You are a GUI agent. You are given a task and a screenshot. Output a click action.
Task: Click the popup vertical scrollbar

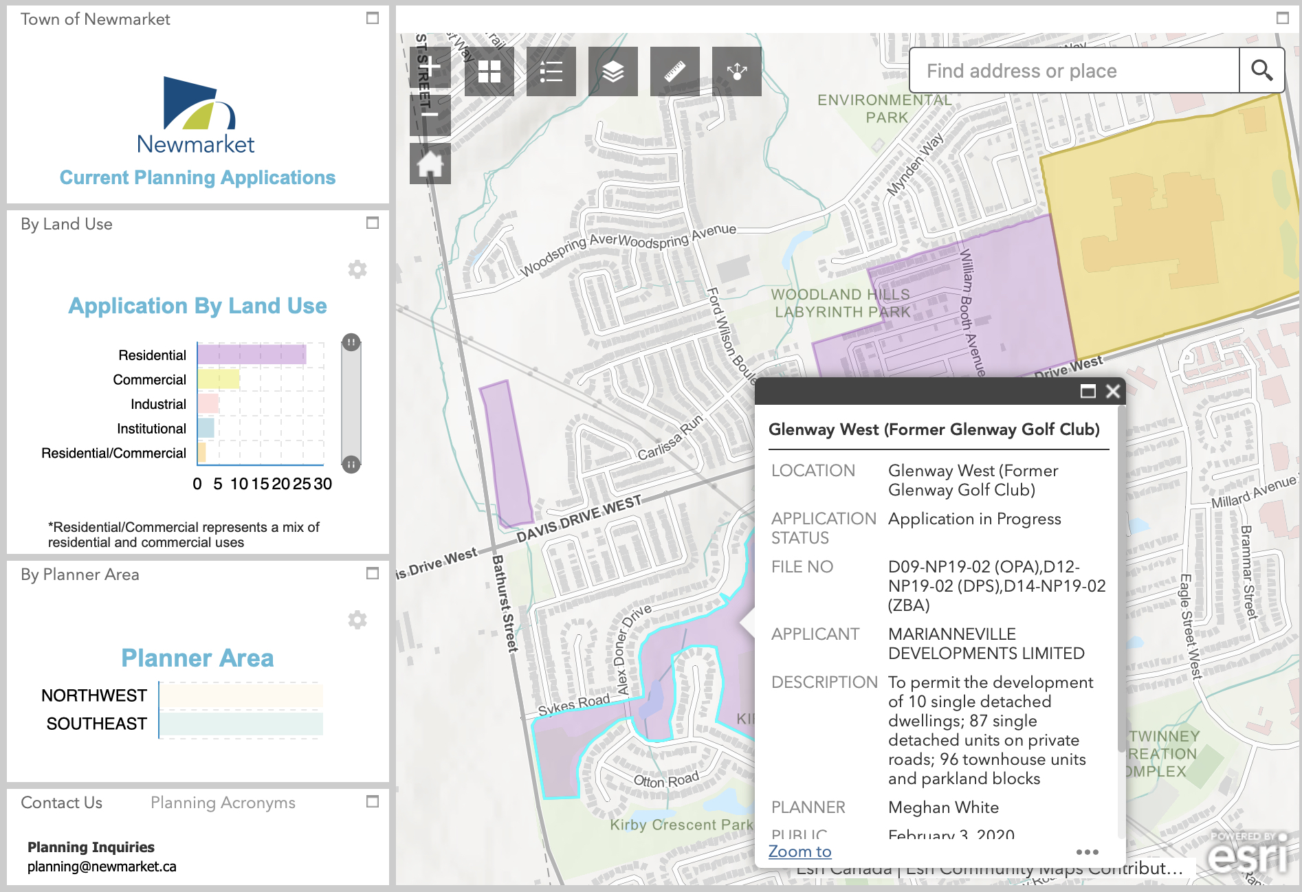[x=1122, y=577]
